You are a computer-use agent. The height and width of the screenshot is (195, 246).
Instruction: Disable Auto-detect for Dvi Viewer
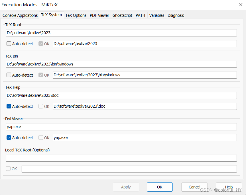(x=9, y=137)
